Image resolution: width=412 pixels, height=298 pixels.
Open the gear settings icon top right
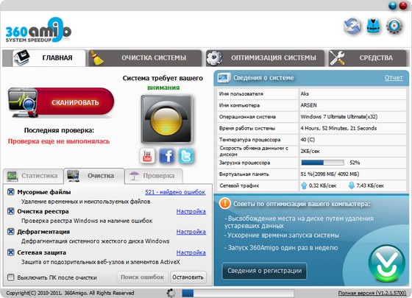(x=394, y=26)
